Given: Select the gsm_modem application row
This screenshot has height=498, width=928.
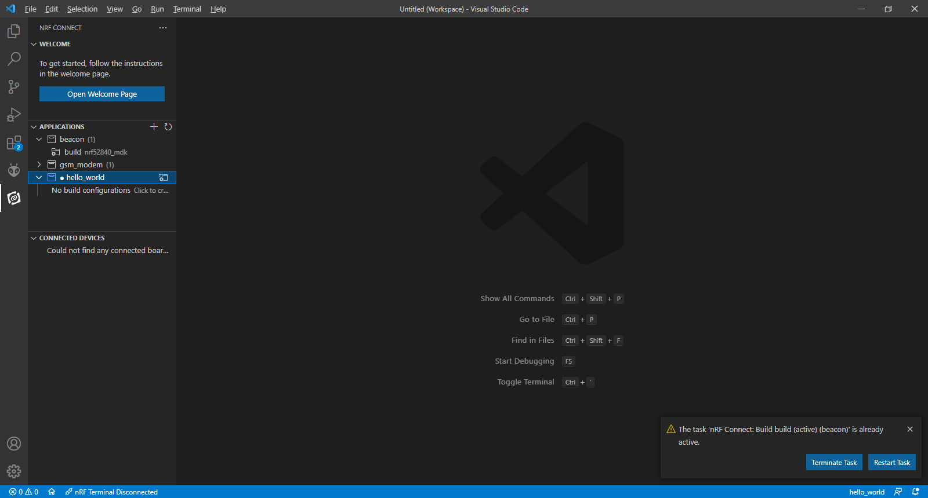Looking at the screenshot, I should [102, 165].
